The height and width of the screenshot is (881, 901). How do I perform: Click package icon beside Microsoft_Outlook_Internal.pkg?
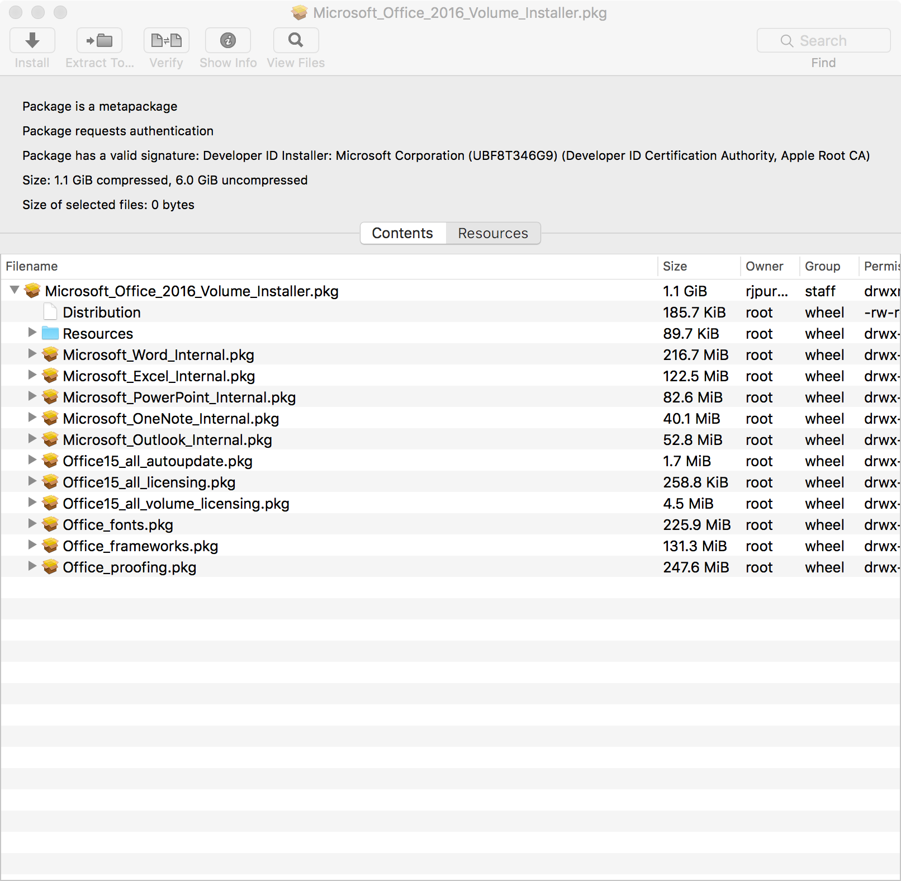point(50,439)
